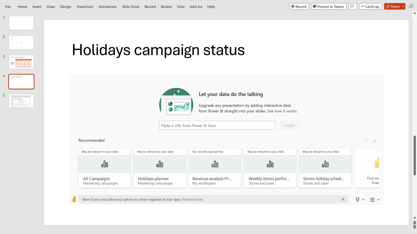Click the Paste a URL from Power BI field
This screenshot has width=417, height=234.
(217, 125)
